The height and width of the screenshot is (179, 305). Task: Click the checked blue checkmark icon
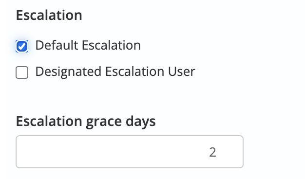click(x=22, y=46)
